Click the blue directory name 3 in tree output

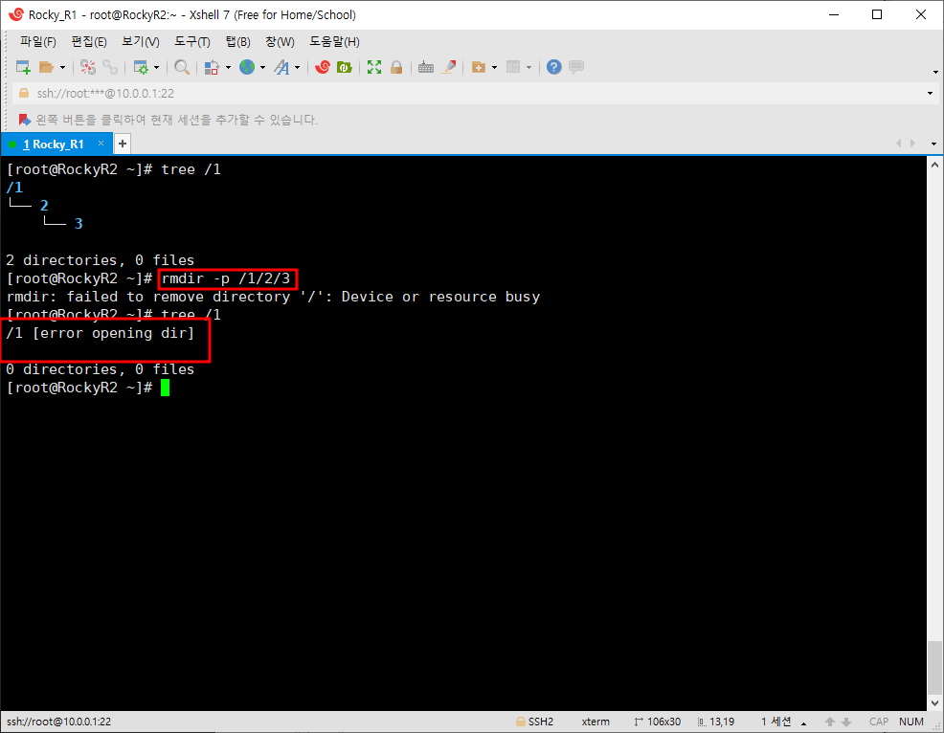coord(79,224)
